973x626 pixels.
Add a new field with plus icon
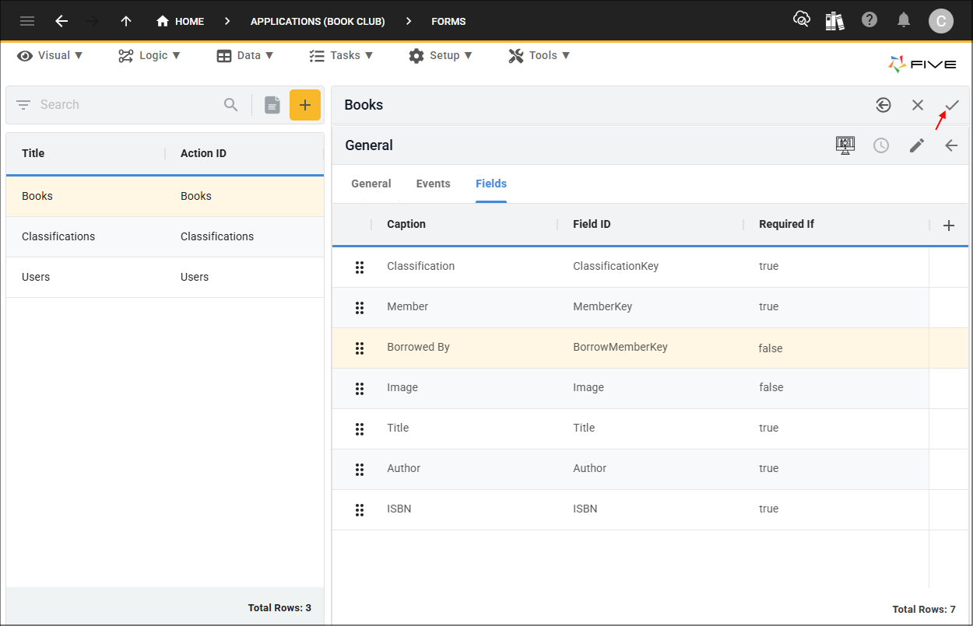949,226
